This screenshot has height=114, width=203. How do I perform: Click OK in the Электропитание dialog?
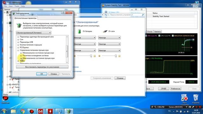click(42, 74)
